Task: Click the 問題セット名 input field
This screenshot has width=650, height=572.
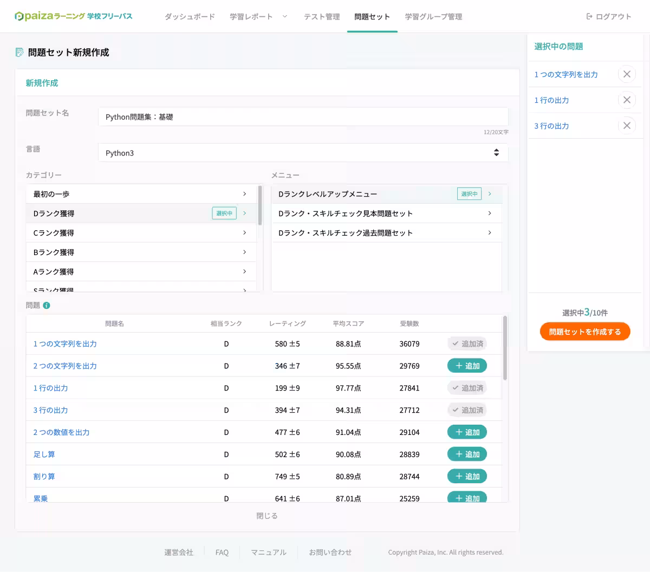Action: (303, 117)
